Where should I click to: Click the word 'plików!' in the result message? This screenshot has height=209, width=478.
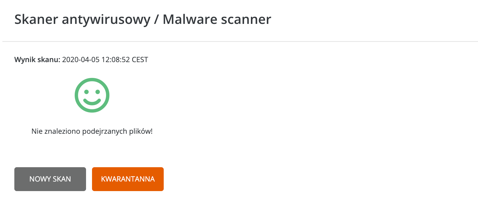pos(141,131)
